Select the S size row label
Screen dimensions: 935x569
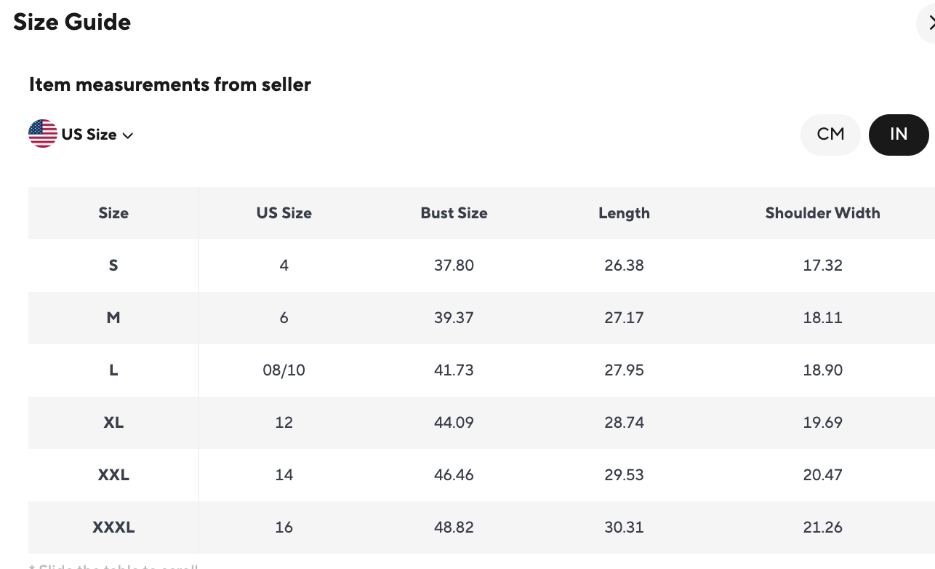pyautogui.click(x=113, y=266)
